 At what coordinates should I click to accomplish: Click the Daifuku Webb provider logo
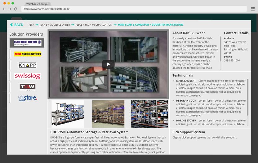click(27, 43)
